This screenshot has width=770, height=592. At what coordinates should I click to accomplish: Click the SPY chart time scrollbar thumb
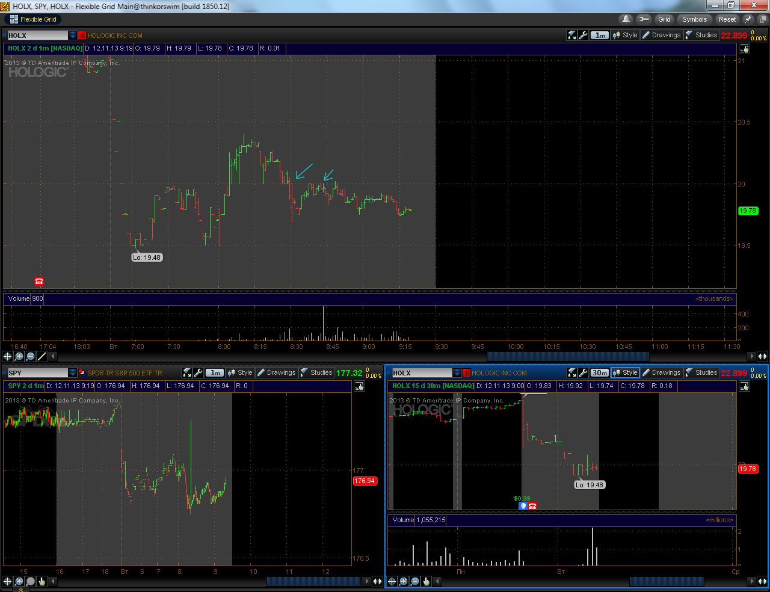point(313,581)
